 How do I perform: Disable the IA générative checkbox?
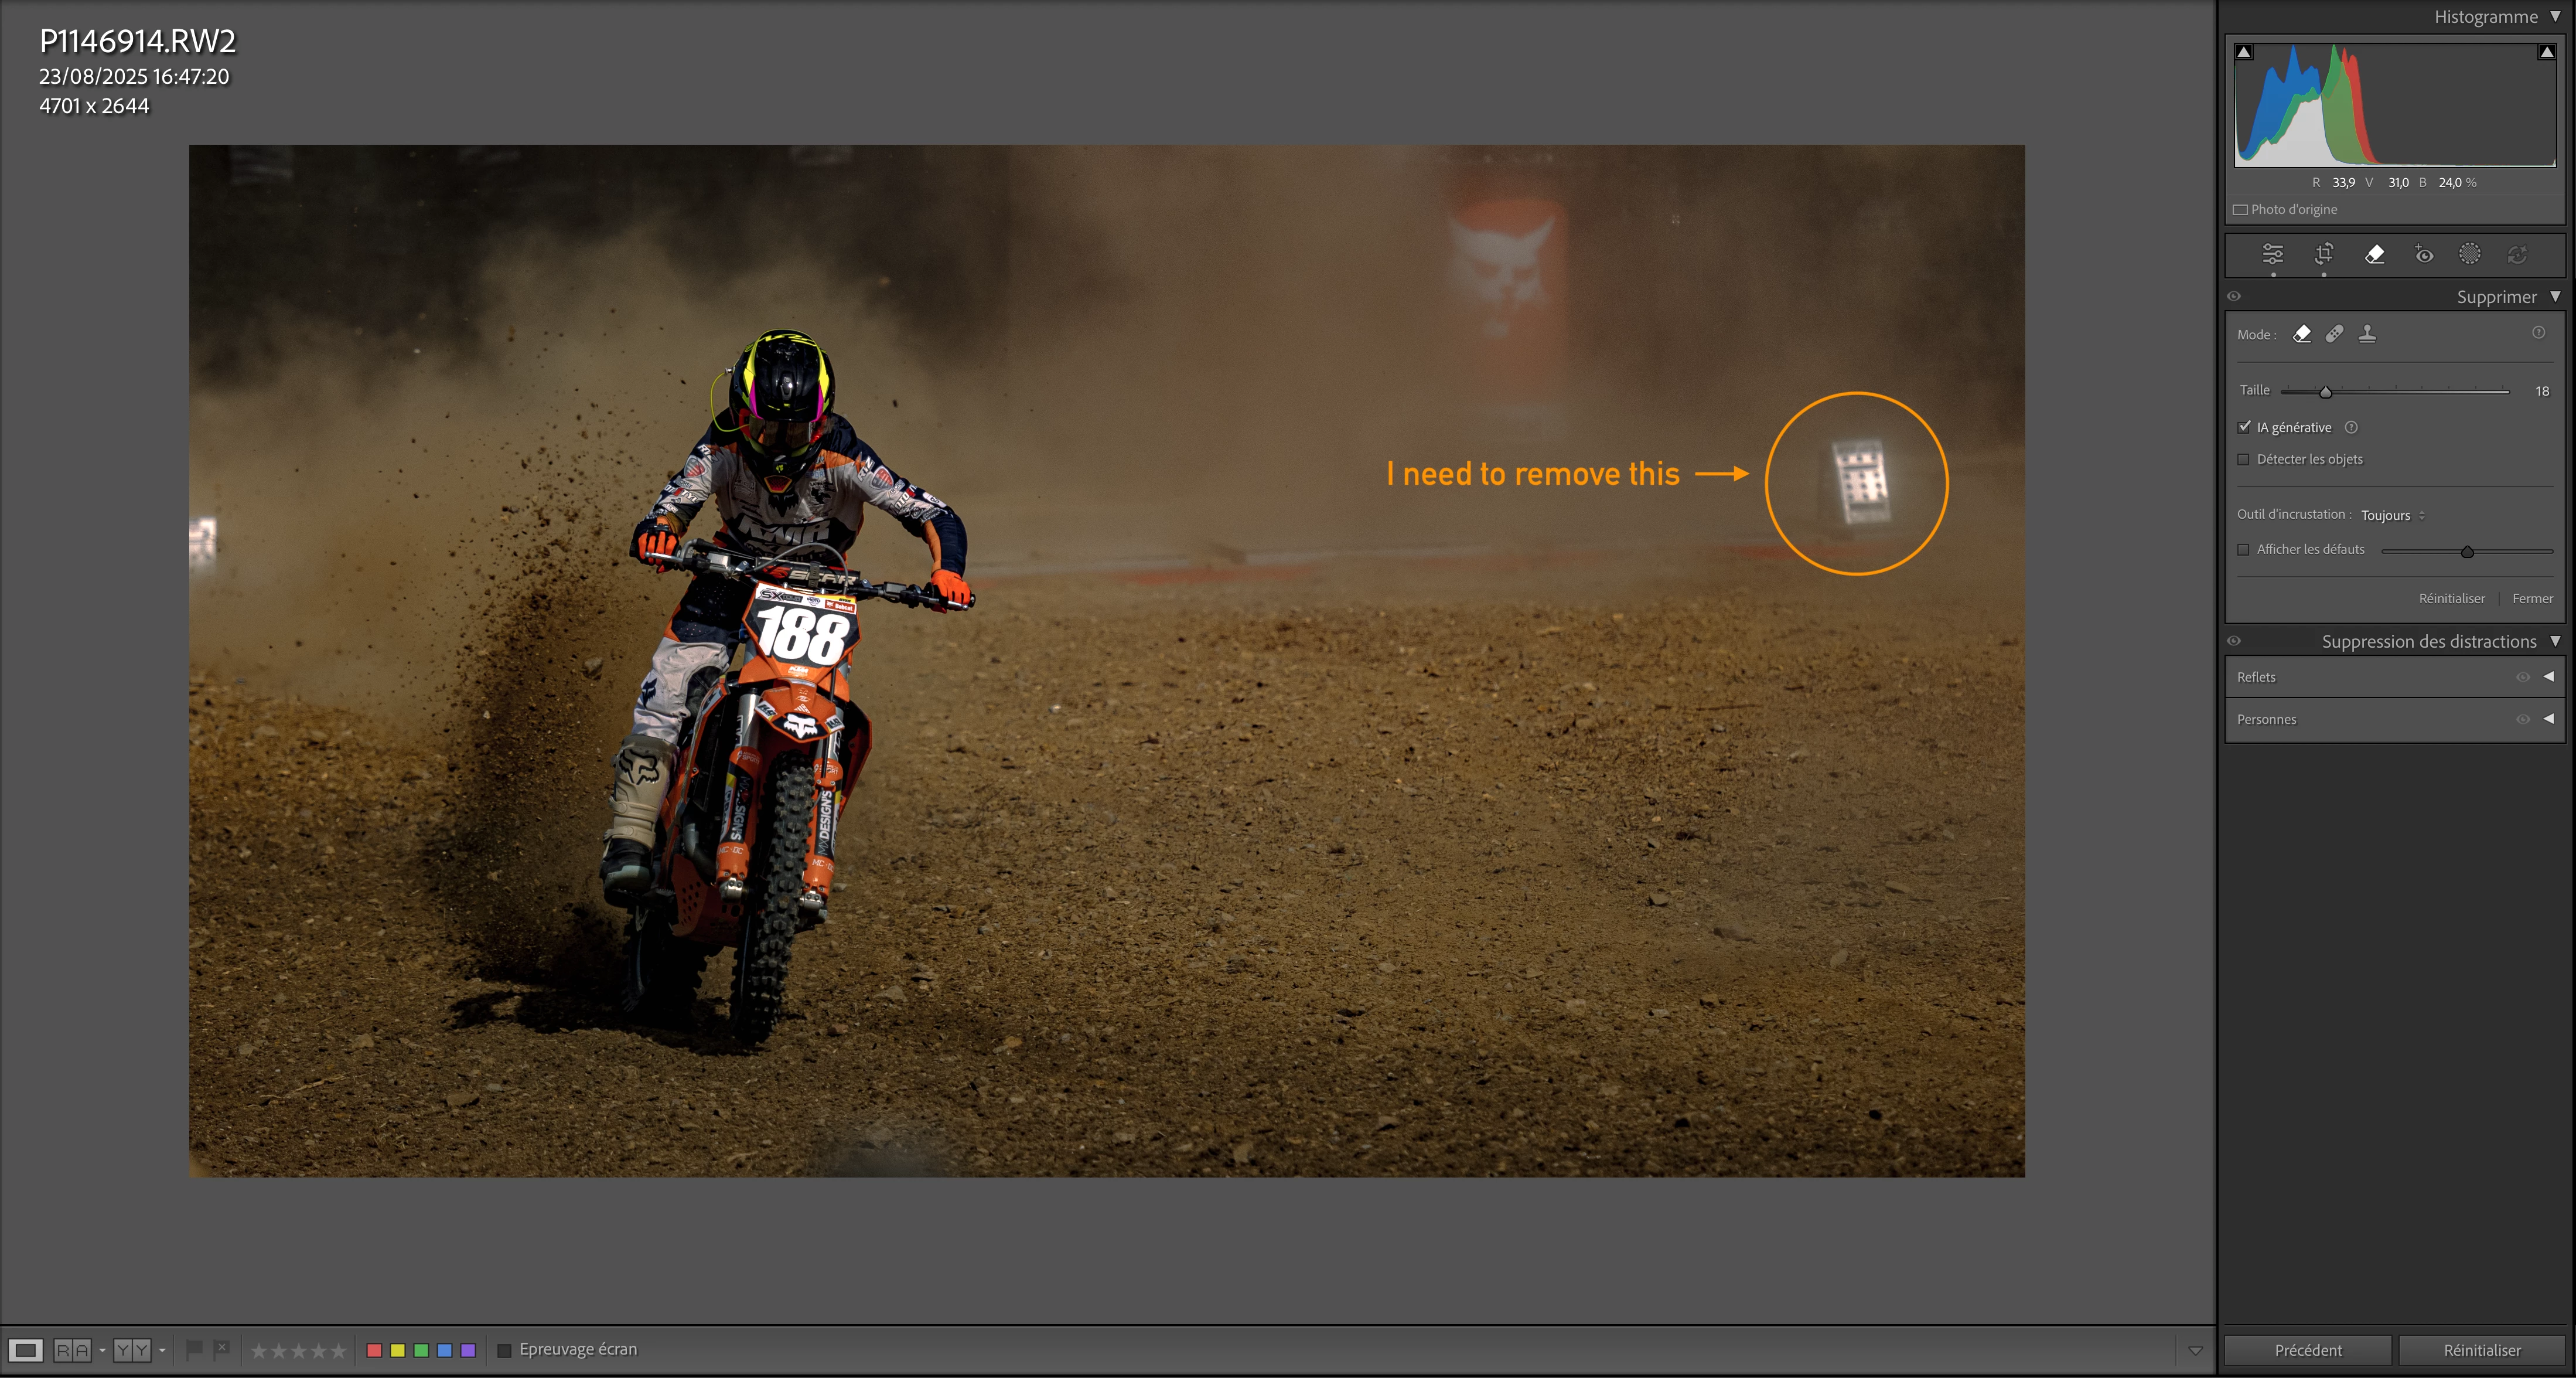[x=2244, y=427]
